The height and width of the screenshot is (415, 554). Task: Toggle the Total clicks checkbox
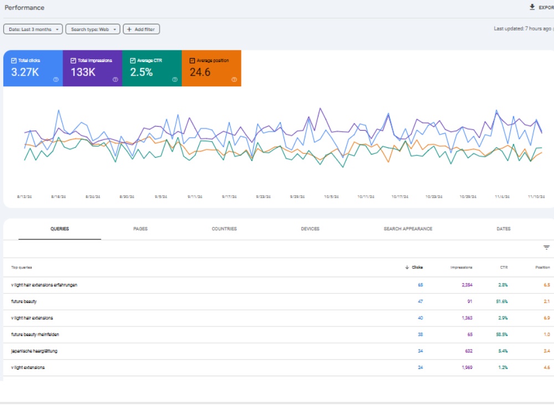tap(14, 61)
